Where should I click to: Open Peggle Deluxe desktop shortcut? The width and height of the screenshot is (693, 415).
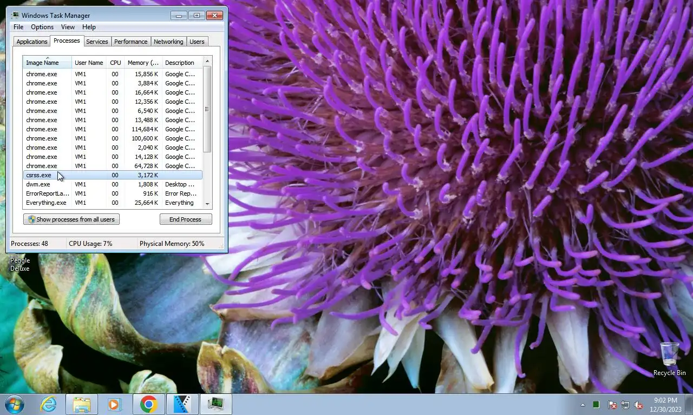click(x=20, y=264)
